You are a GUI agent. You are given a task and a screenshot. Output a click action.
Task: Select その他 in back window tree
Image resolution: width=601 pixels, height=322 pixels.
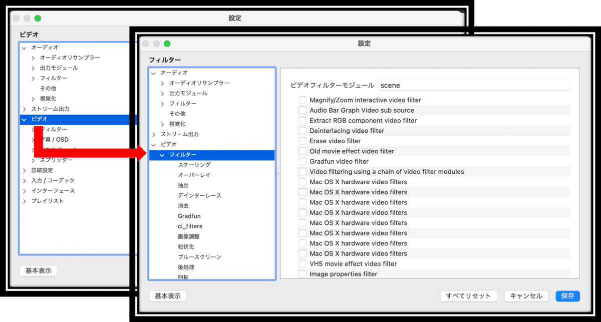pyautogui.click(x=48, y=88)
